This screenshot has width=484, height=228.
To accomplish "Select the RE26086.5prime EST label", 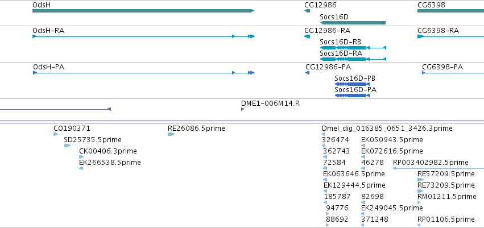I will (196, 128).
